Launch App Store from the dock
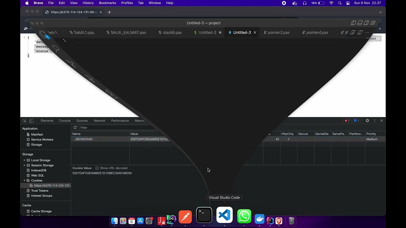Screen dimensions: 406x228 click(140, 221)
